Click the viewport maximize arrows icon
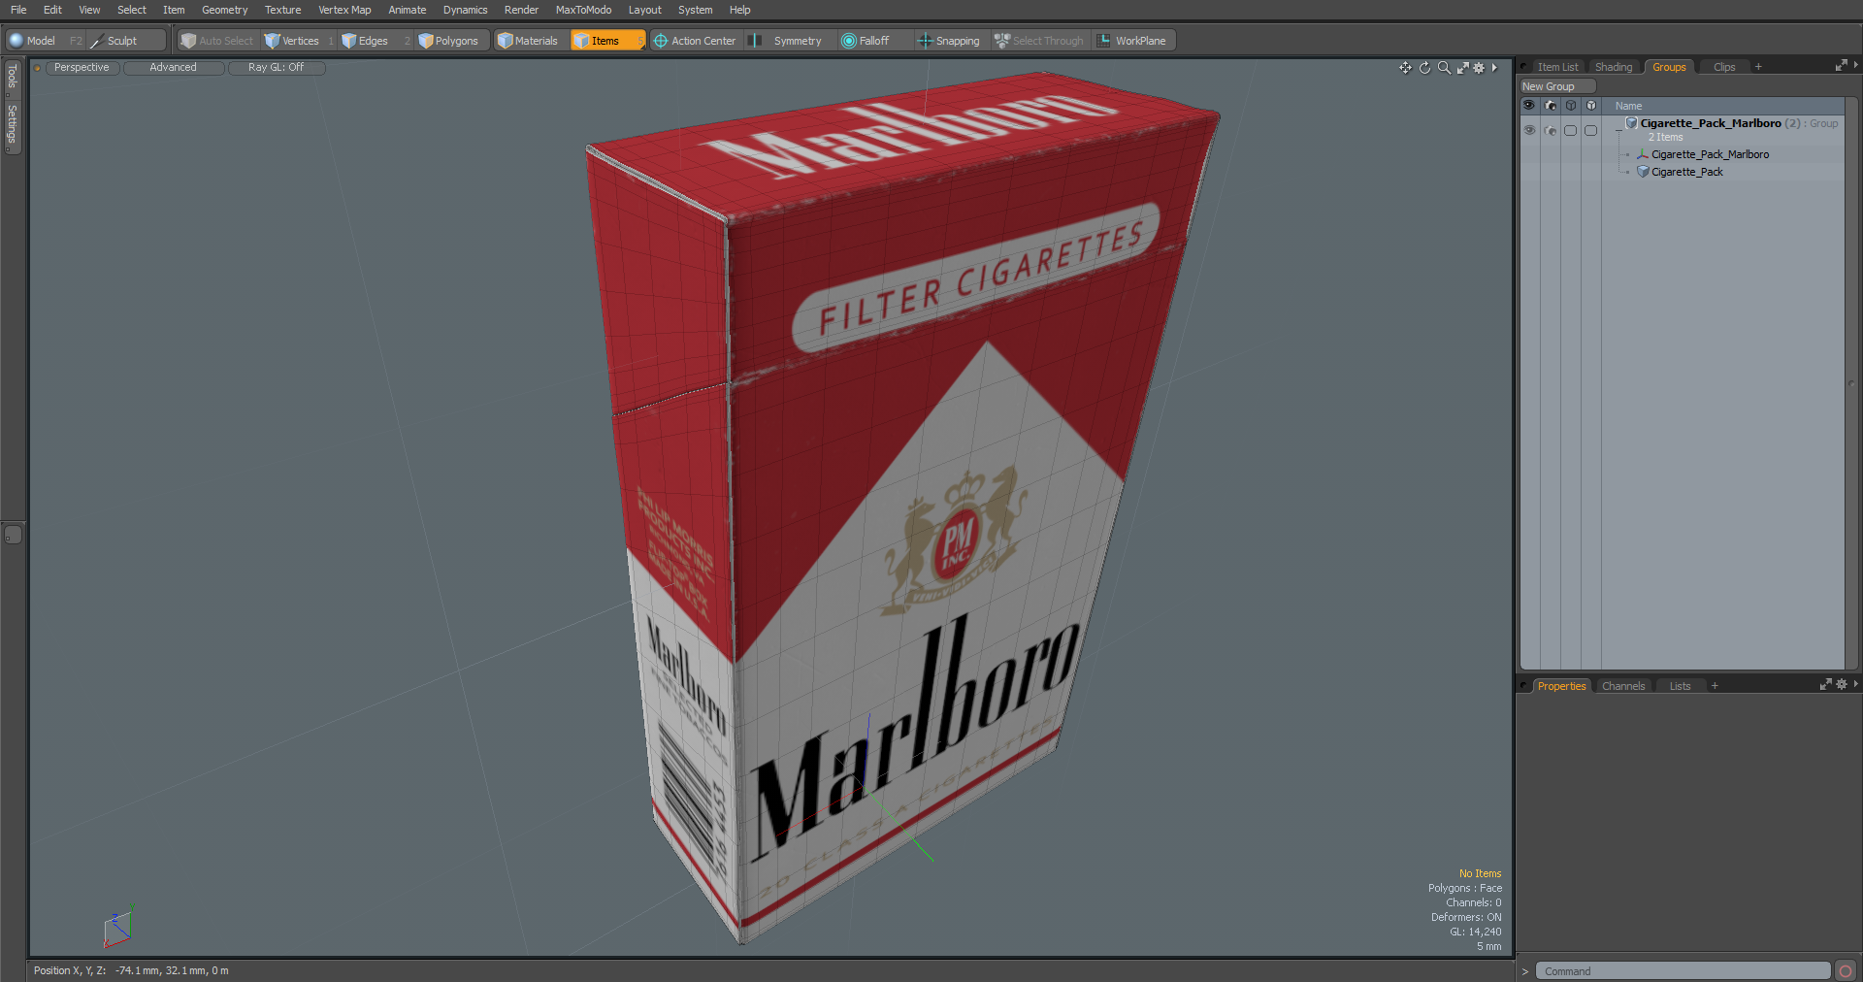Viewport: 1863px width, 982px height. pos(1462,68)
